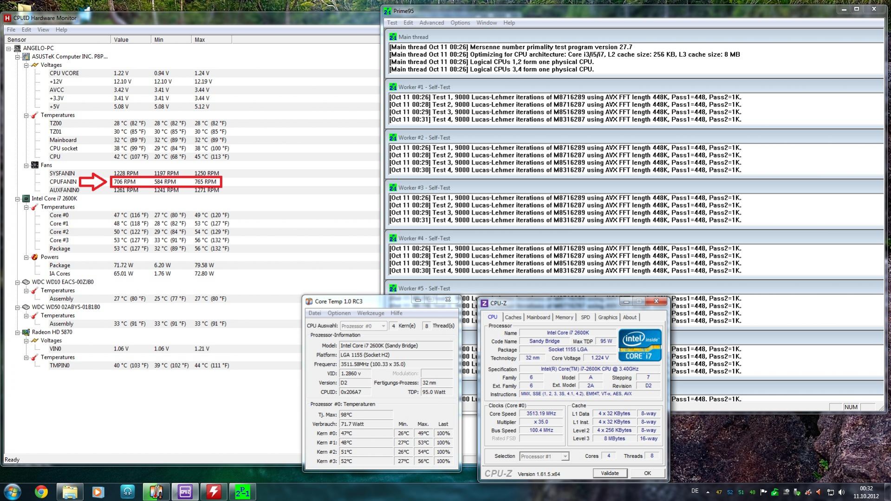Open Action Center flag icon in tray
This screenshot has width=891, height=501.
[763, 492]
